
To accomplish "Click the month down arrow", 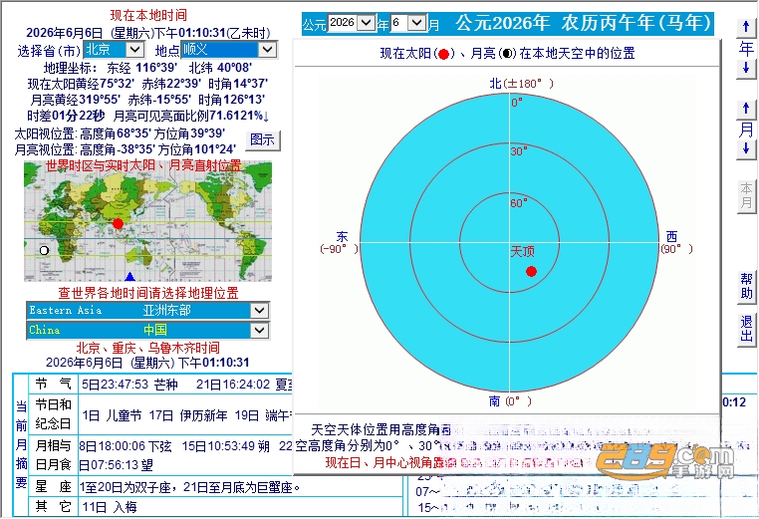I will [x=746, y=148].
